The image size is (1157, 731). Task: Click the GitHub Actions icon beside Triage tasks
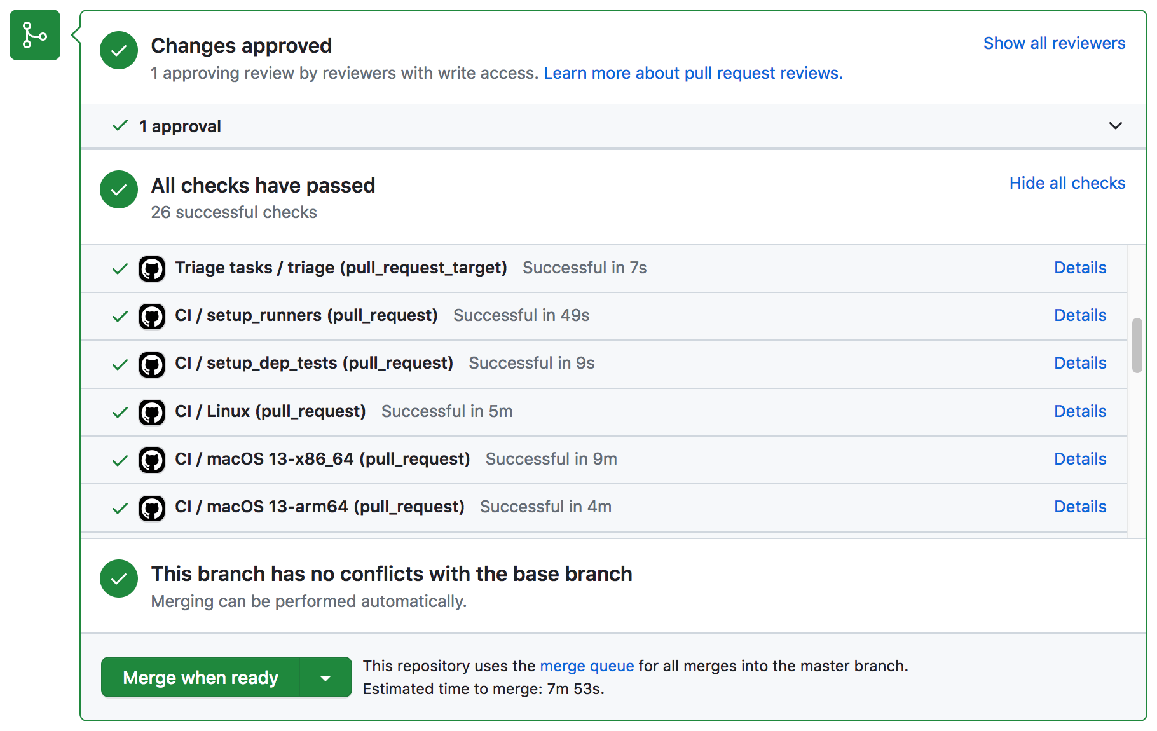coord(152,268)
